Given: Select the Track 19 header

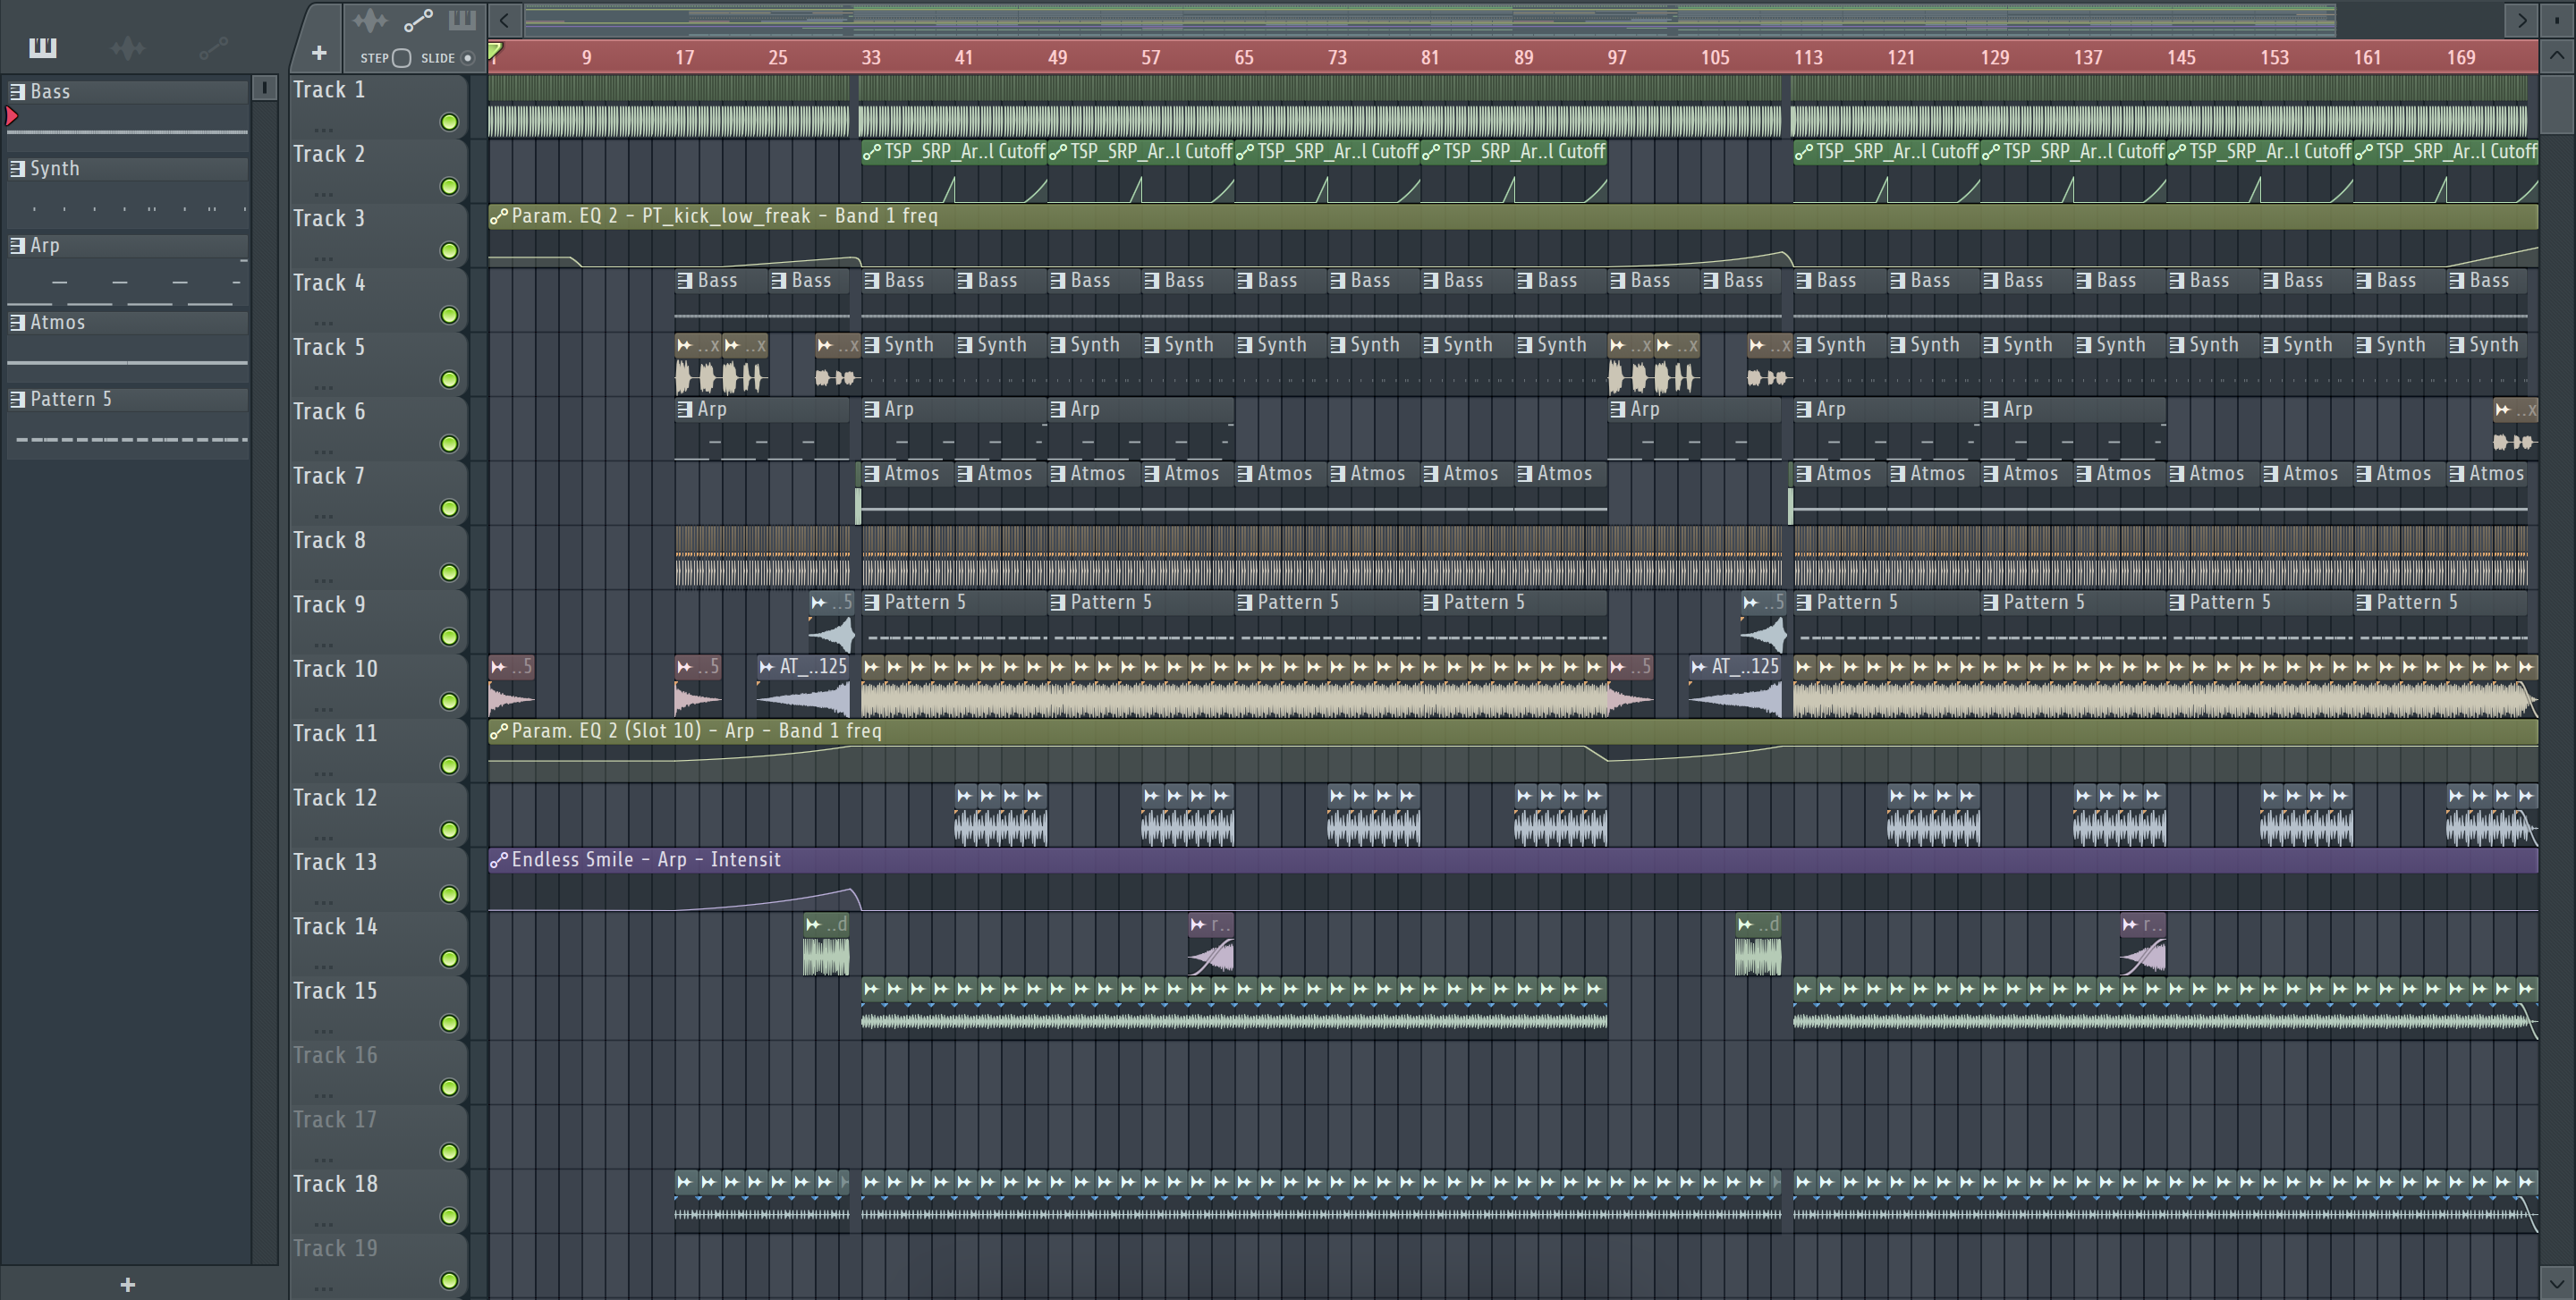Looking at the screenshot, I should point(378,1265).
